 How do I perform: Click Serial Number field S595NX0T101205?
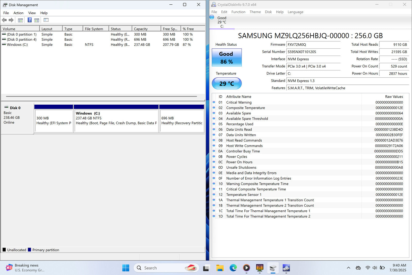313,52
